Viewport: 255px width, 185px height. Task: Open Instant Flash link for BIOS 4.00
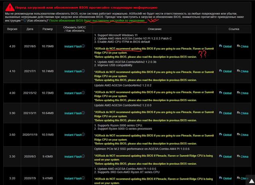pos(73,93)
